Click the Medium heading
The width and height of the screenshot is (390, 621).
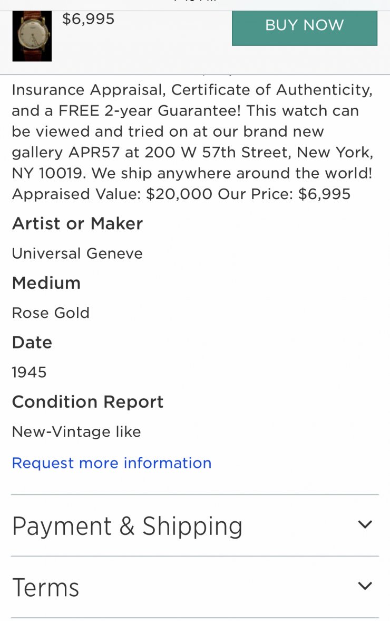[46, 283]
